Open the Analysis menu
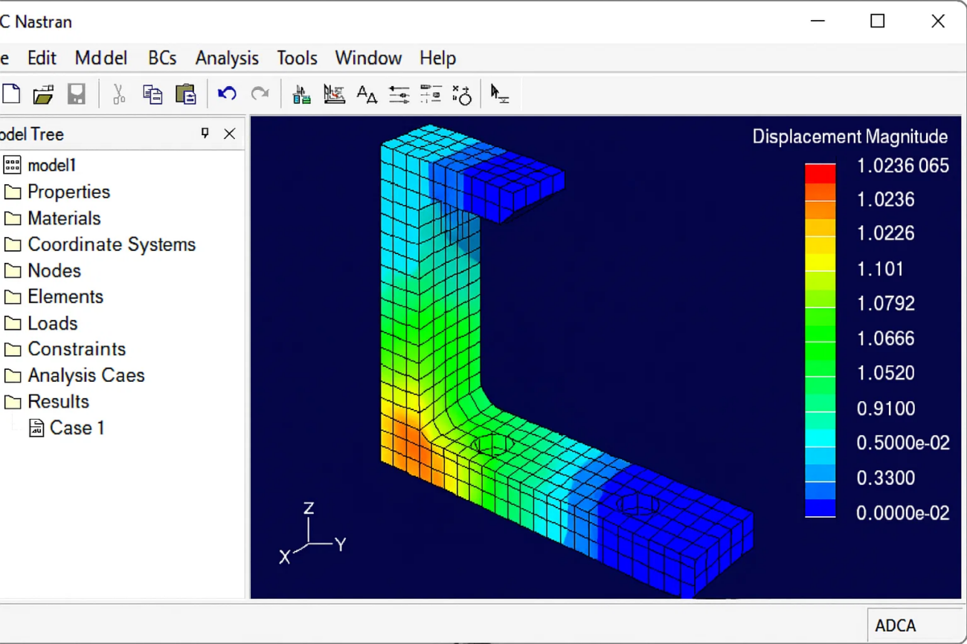This screenshot has height=644, width=967. [x=227, y=58]
